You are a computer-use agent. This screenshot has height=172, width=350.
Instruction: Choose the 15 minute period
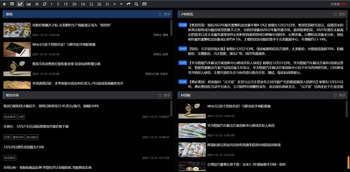pyautogui.click(x=66, y=4)
